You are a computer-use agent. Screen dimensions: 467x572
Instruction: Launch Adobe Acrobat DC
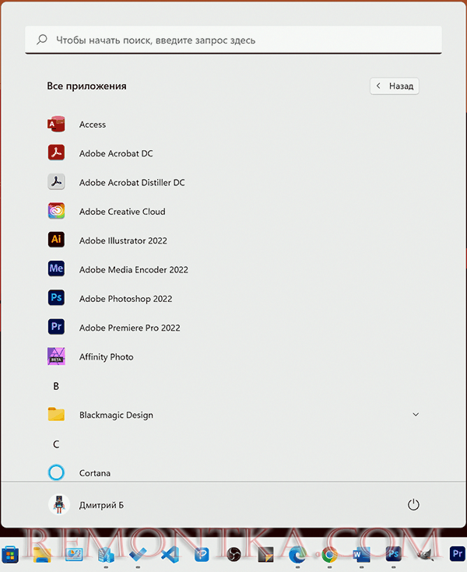click(115, 153)
